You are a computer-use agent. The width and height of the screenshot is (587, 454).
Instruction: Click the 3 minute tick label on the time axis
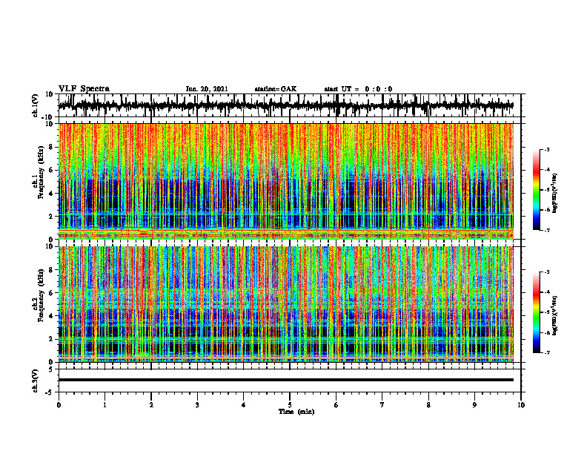point(197,405)
